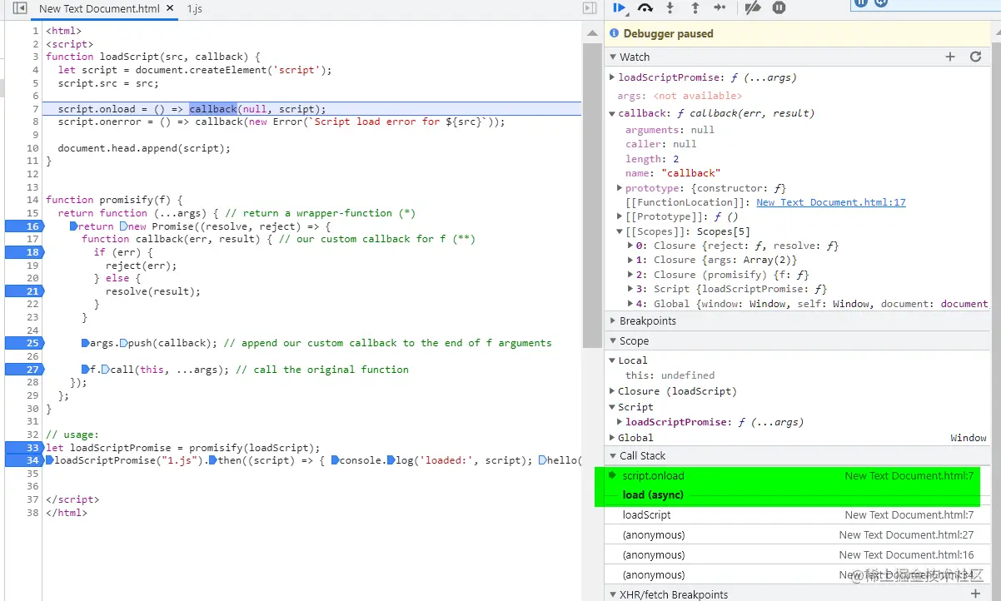Viewport: 1001px width, 601px height.
Task: Click highlighted 'callback' on line 7
Action: click(x=213, y=109)
